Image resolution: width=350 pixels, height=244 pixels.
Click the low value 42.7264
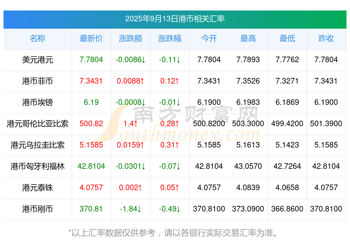pyautogui.click(x=287, y=166)
